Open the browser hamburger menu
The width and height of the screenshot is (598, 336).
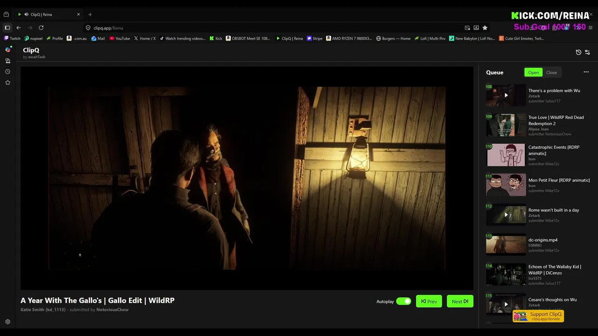[x=591, y=28]
